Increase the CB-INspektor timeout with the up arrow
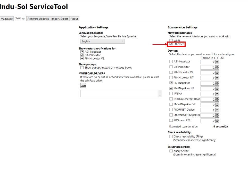The image size is (248, 171). click(217, 67)
